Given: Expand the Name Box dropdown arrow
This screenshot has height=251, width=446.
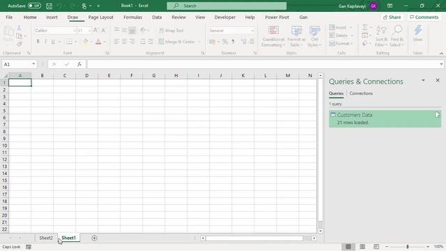Looking at the screenshot, I should (33, 64).
